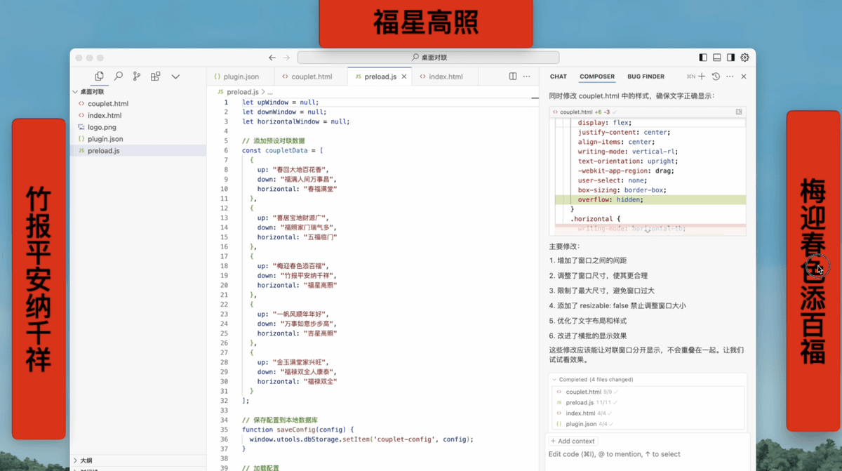842x471 pixels.
Task: Collapse the Completed files changed list
Action: click(x=554, y=380)
